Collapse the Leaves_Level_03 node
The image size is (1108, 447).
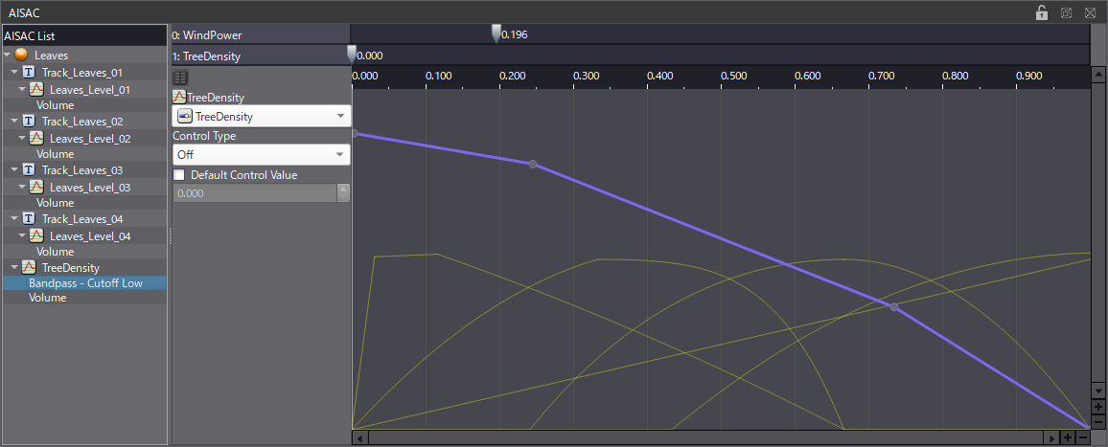click(x=22, y=188)
